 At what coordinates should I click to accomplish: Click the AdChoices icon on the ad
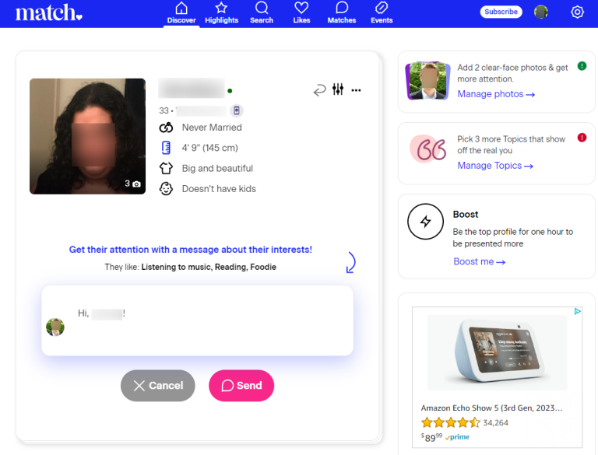pos(578,312)
